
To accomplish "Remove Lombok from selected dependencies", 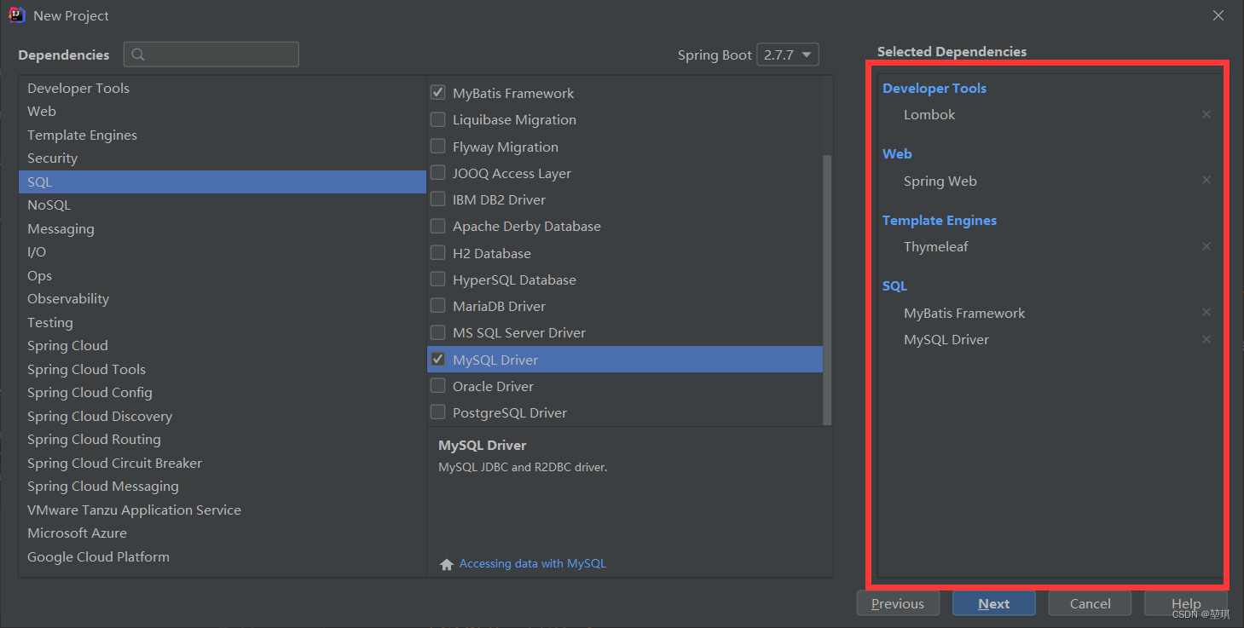I will tap(1206, 114).
